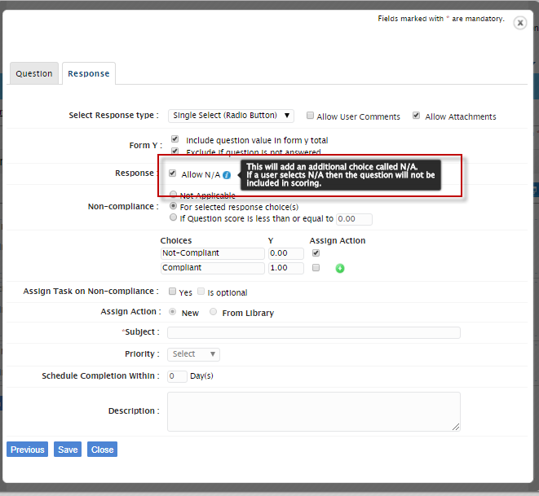This screenshot has width=539, height=496.
Task: Toggle the Is optional checkbox
Action: pyautogui.click(x=201, y=292)
